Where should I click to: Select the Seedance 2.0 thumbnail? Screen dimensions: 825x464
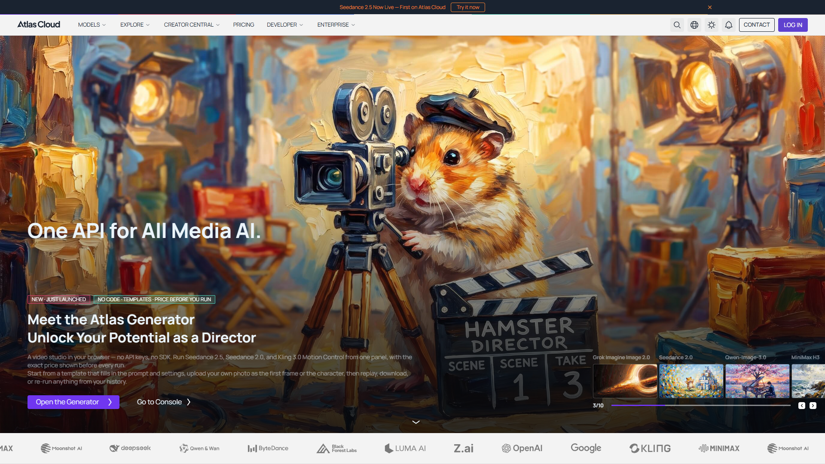[x=691, y=381]
